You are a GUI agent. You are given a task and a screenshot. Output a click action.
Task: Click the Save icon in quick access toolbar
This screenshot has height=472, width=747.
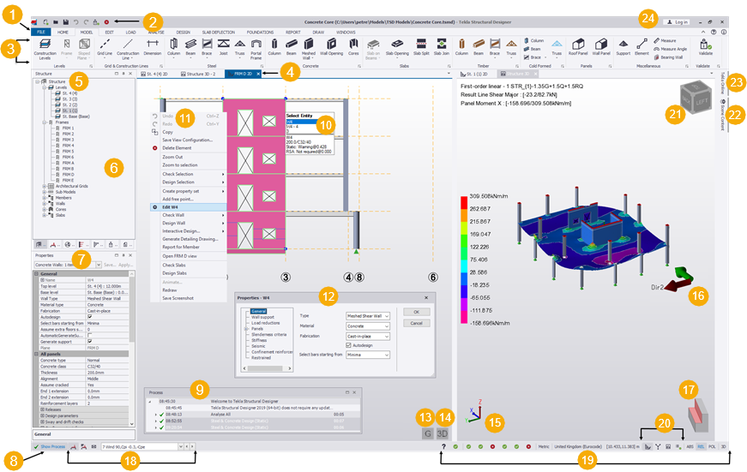pos(66,22)
